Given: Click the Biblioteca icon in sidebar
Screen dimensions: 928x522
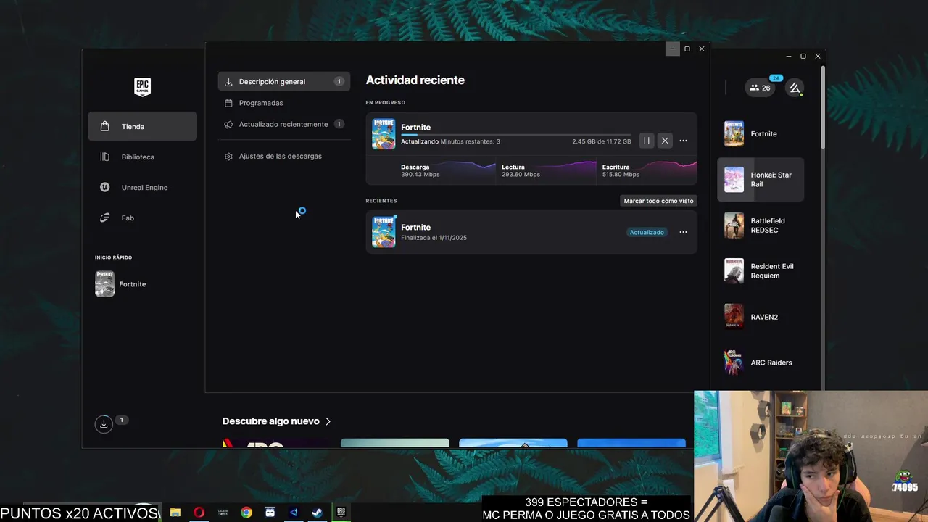Looking at the screenshot, I should pyautogui.click(x=105, y=157).
